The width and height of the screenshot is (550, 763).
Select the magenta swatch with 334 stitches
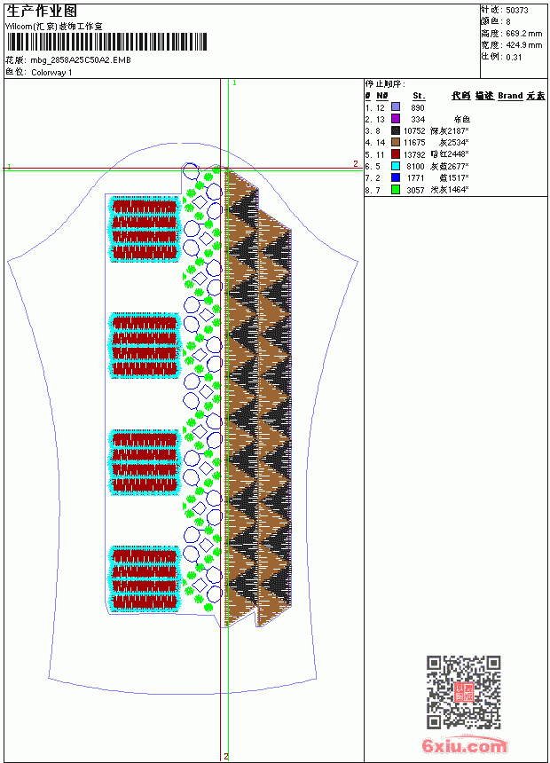pos(396,119)
